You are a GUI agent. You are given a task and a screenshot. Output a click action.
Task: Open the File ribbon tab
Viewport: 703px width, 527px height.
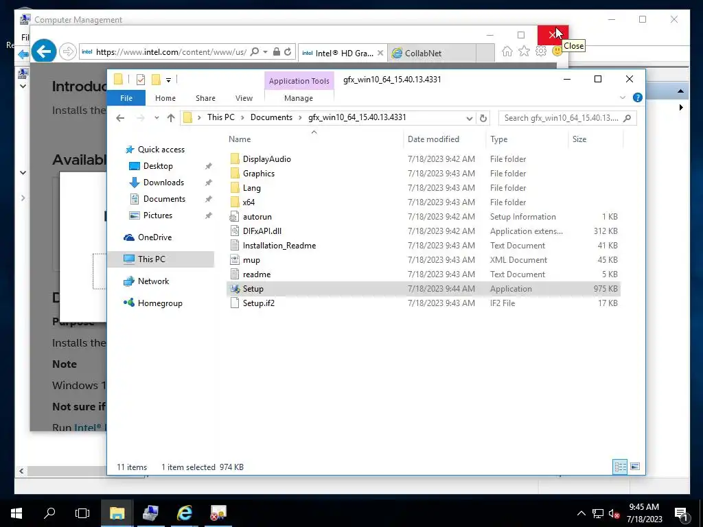[x=126, y=98]
